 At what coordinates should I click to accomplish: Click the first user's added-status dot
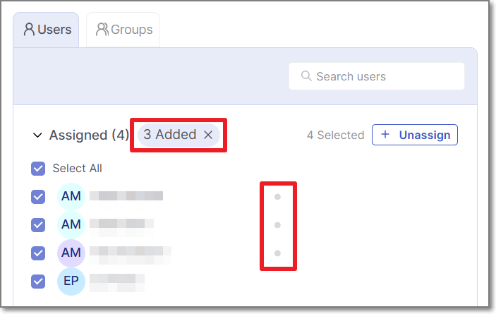pos(277,197)
